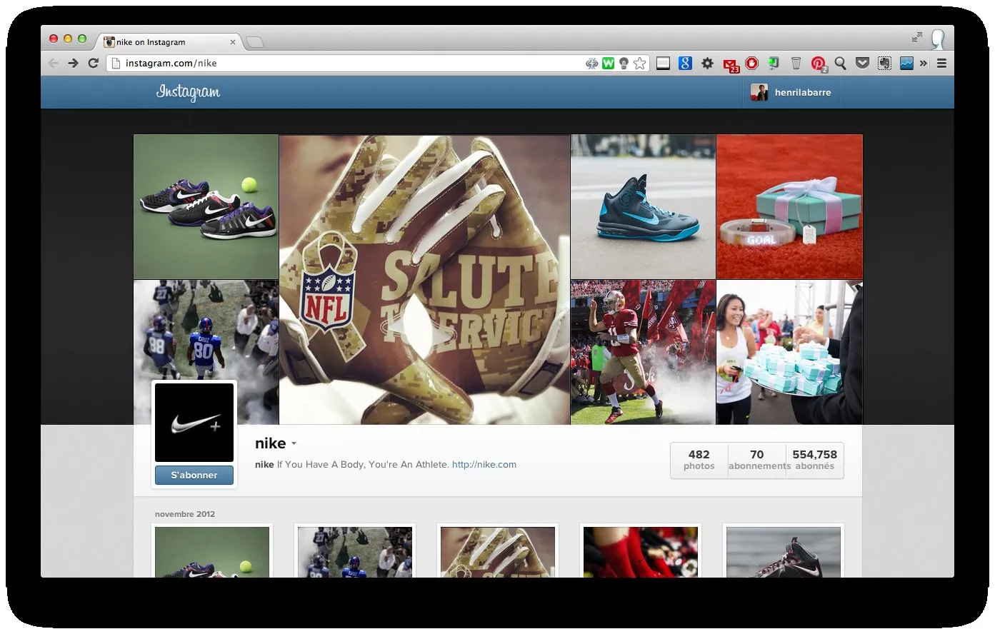The width and height of the screenshot is (995, 634).
Task: Open the NFL Salute to Service gloves photo
Action: 424,280
